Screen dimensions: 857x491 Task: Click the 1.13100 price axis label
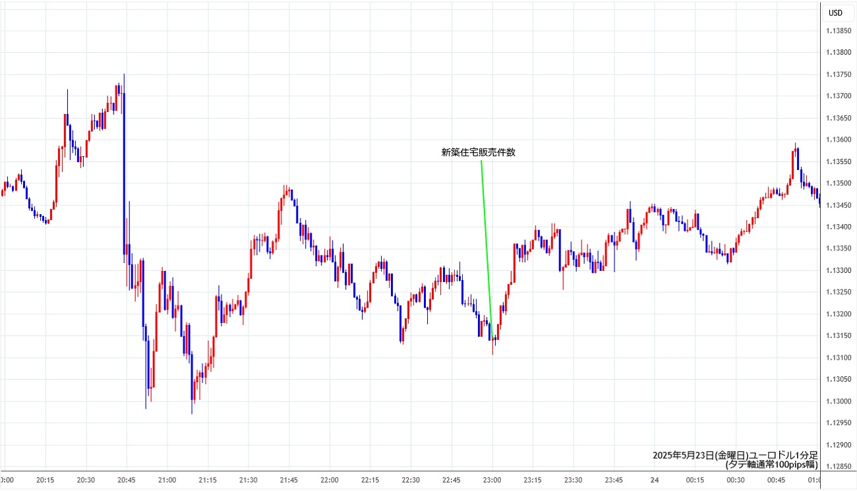pyautogui.click(x=838, y=357)
